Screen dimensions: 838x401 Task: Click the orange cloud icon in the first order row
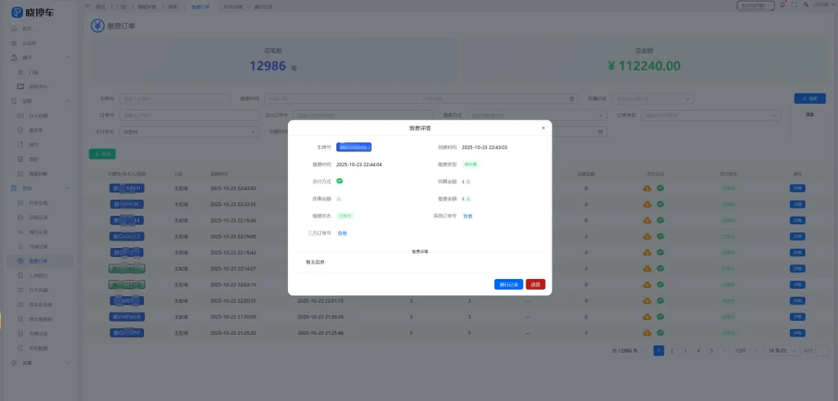647,188
